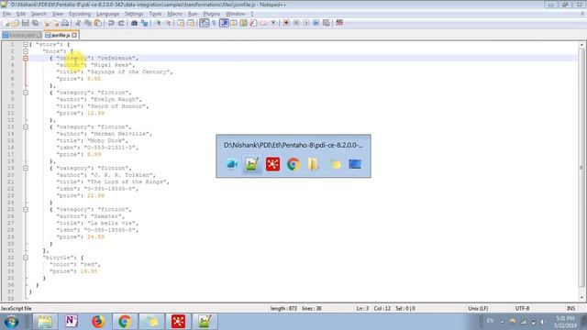The height and width of the screenshot is (330, 587).
Task: Open Pentaho Spoon from the taskbar
Action: click(178, 322)
